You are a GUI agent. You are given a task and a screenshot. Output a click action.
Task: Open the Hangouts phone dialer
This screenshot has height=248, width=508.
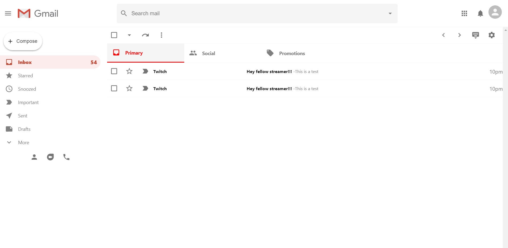click(x=66, y=157)
